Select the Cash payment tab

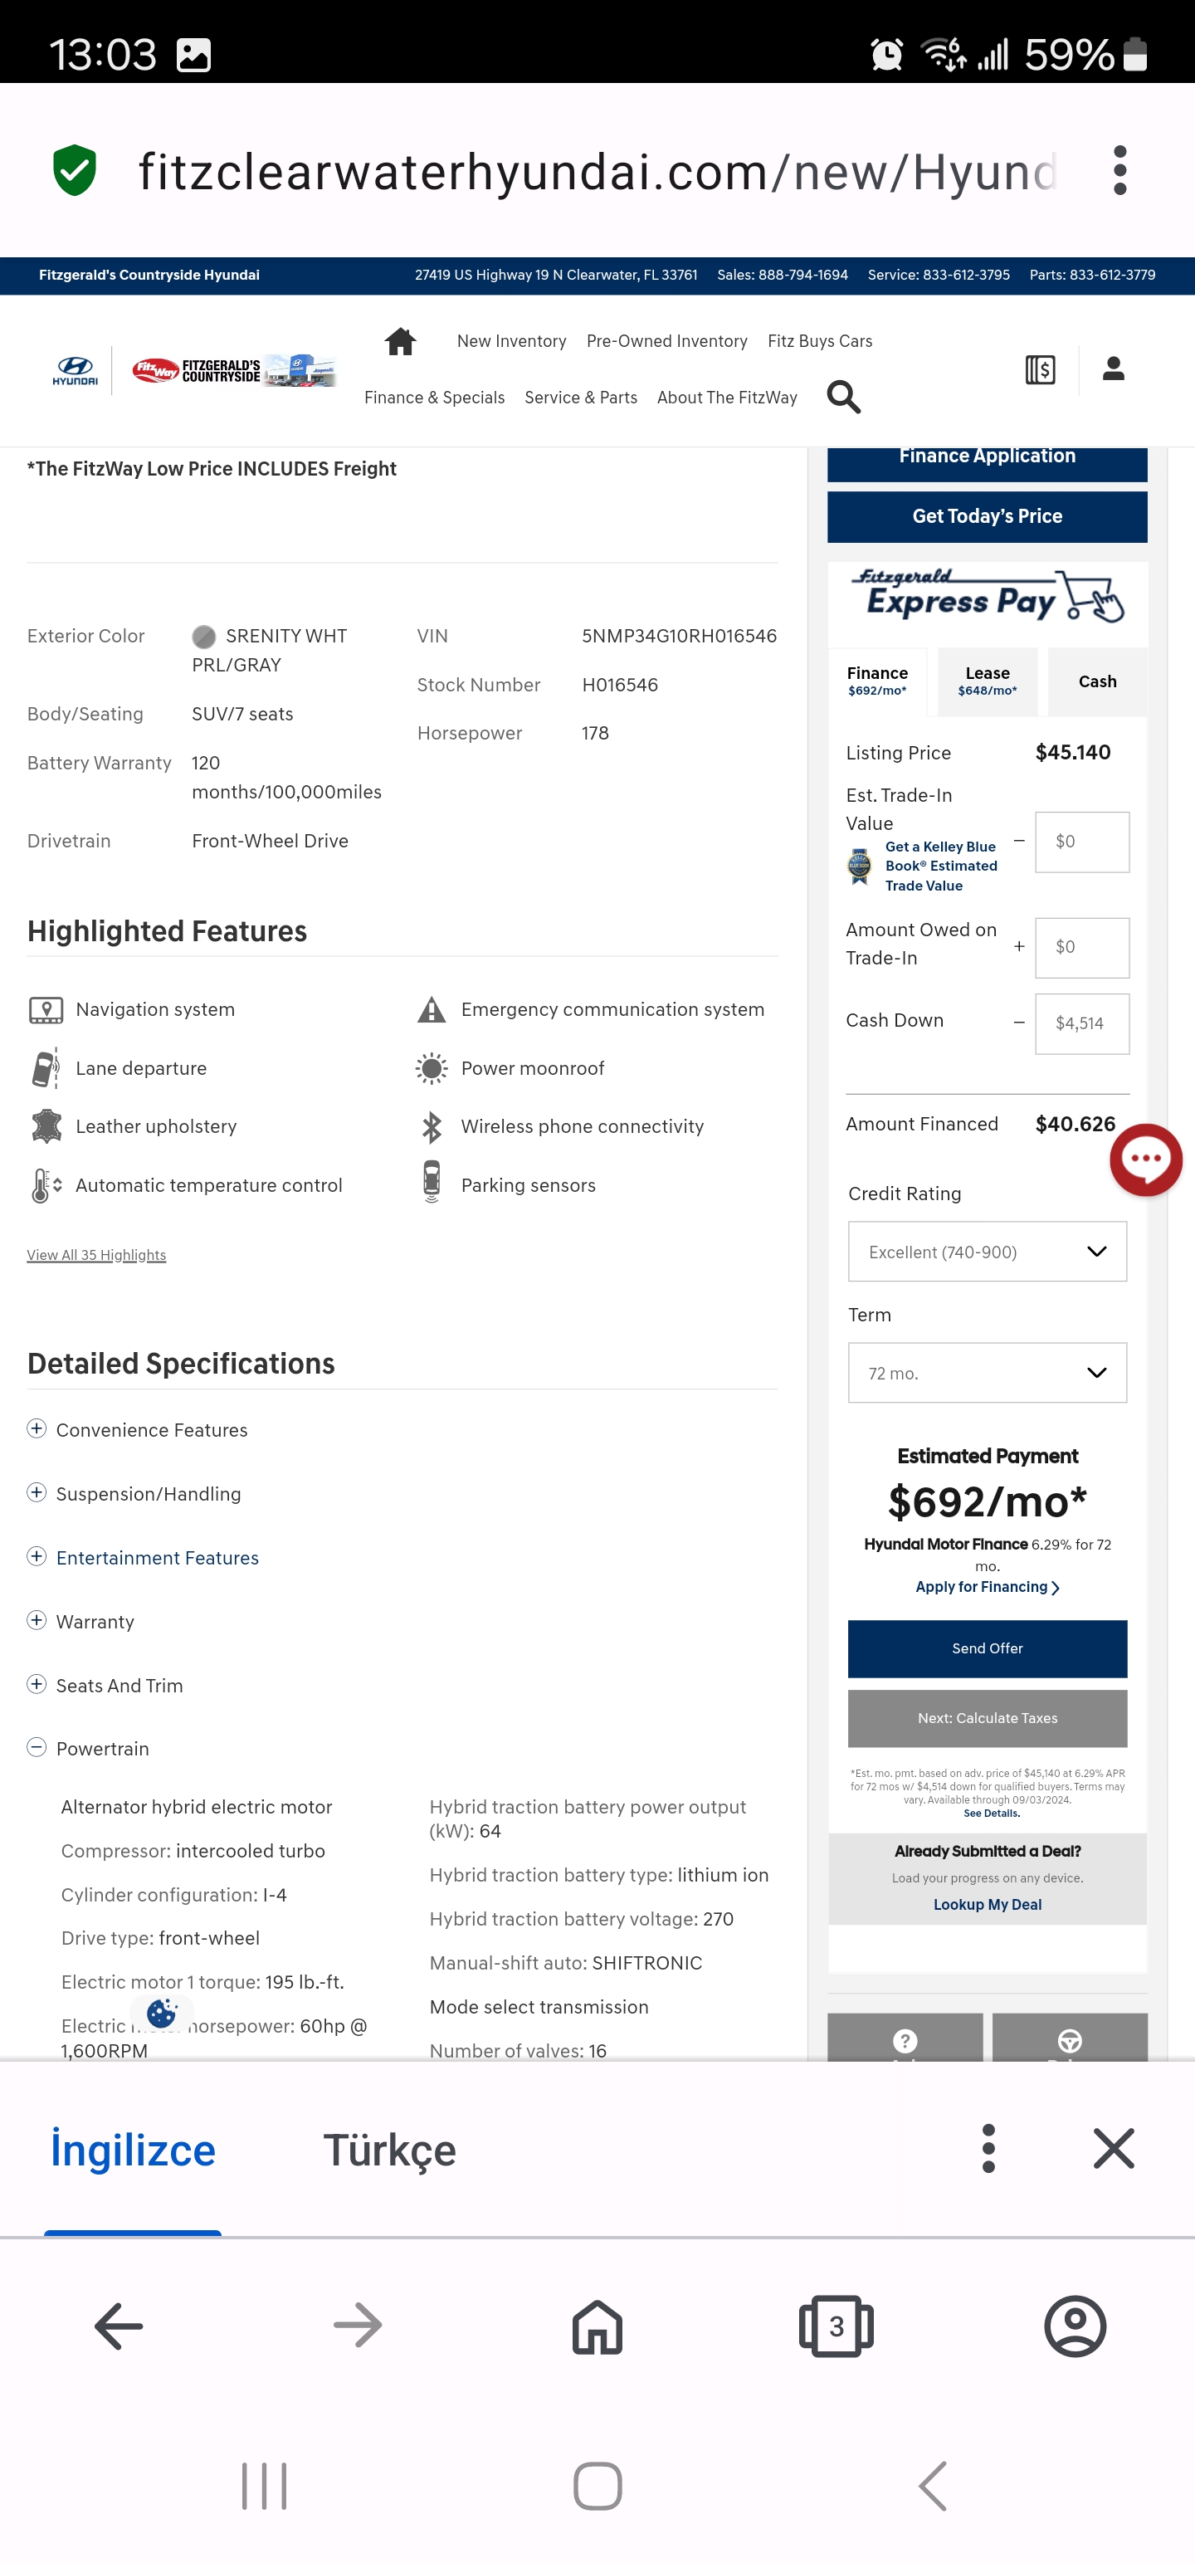click(x=1097, y=681)
